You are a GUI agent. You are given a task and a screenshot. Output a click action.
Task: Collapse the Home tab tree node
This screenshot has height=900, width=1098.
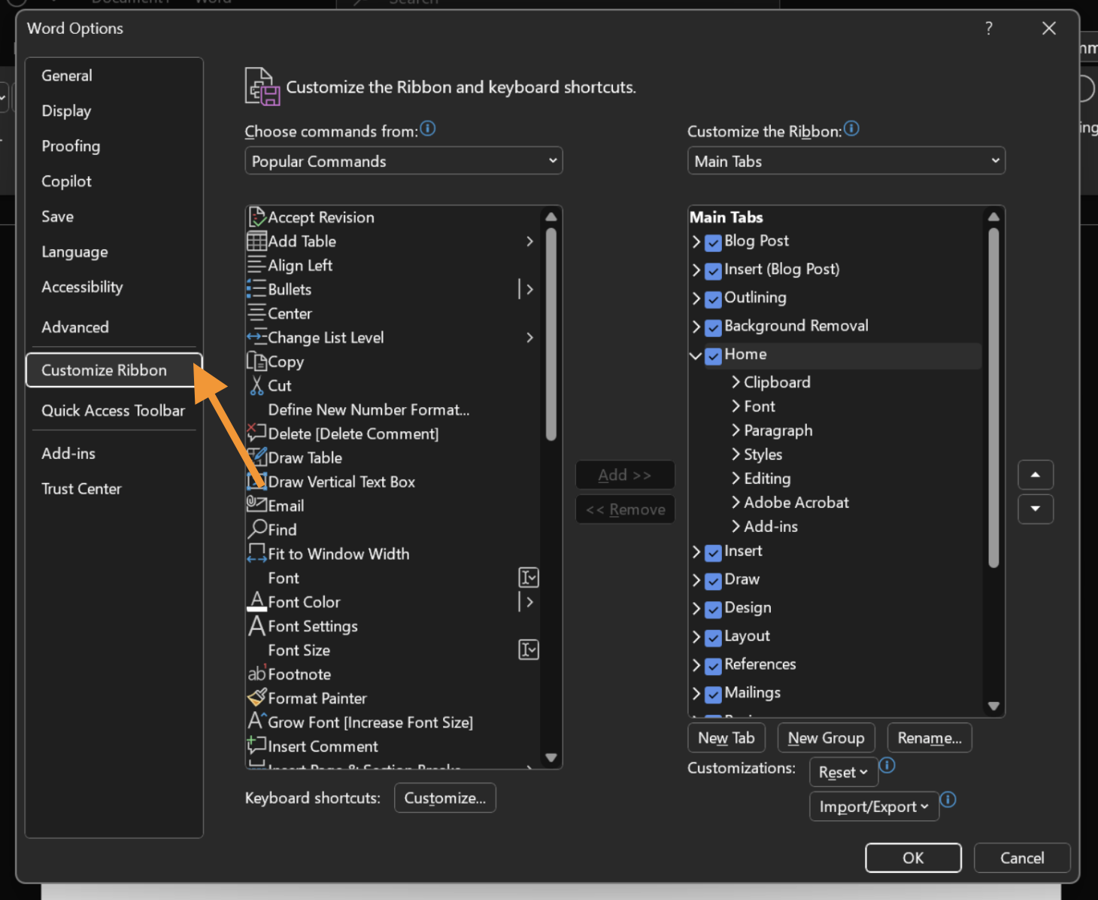coord(696,355)
